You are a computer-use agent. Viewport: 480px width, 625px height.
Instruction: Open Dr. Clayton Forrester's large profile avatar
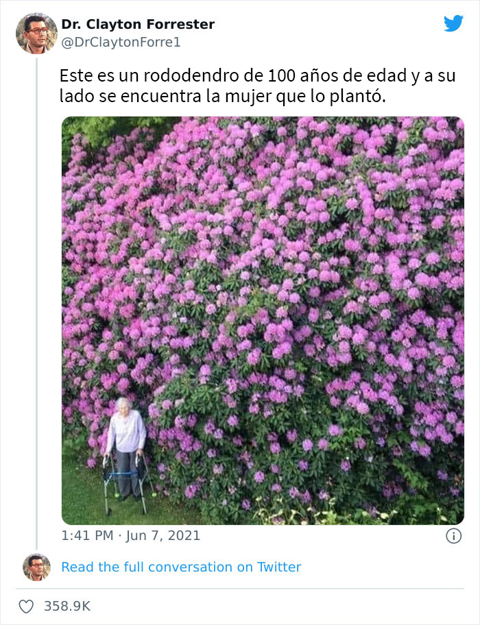click(36, 33)
